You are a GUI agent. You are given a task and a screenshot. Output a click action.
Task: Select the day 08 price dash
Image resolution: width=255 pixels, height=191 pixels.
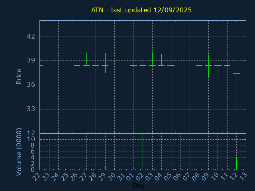tap(199, 65)
